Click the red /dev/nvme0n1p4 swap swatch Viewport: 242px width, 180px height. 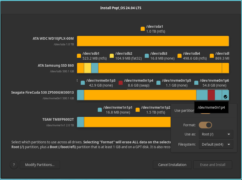pos(121,83)
